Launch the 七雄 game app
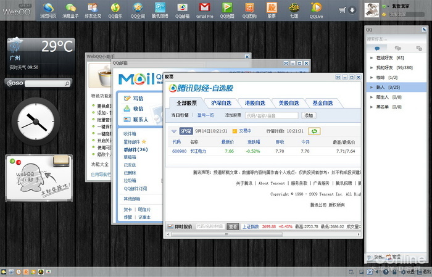Viewport: 432px width, 277px height. tap(294, 10)
